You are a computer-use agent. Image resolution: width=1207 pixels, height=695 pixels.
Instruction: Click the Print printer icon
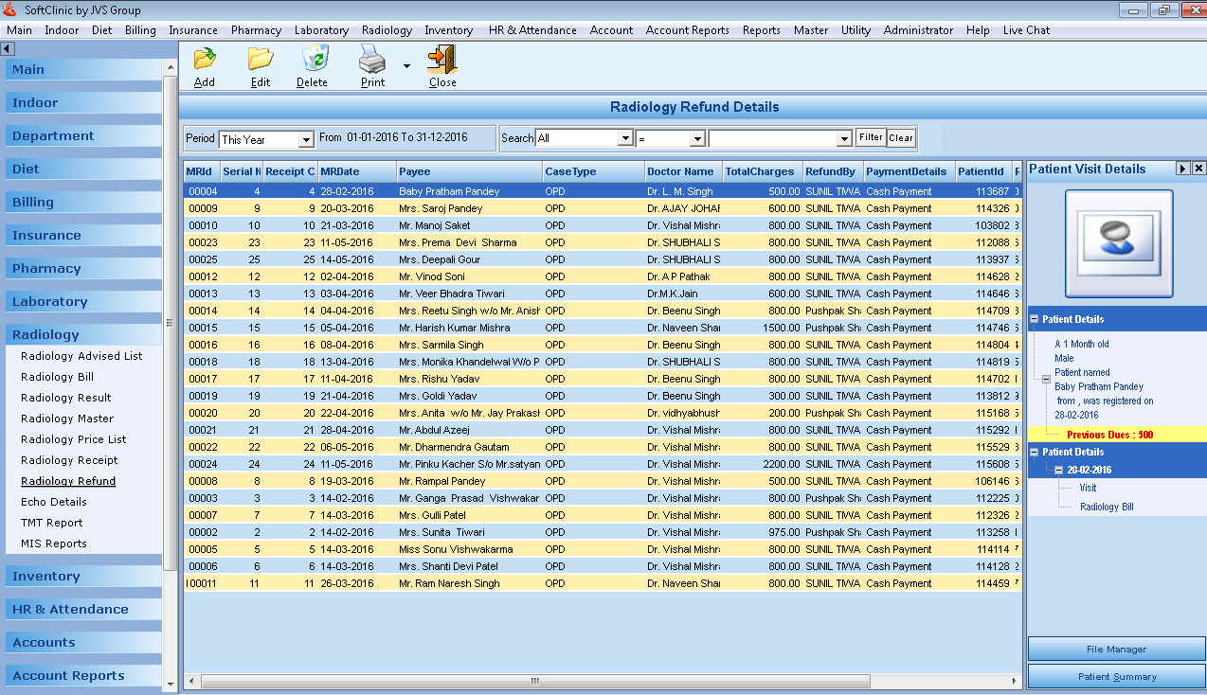(x=371, y=60)
